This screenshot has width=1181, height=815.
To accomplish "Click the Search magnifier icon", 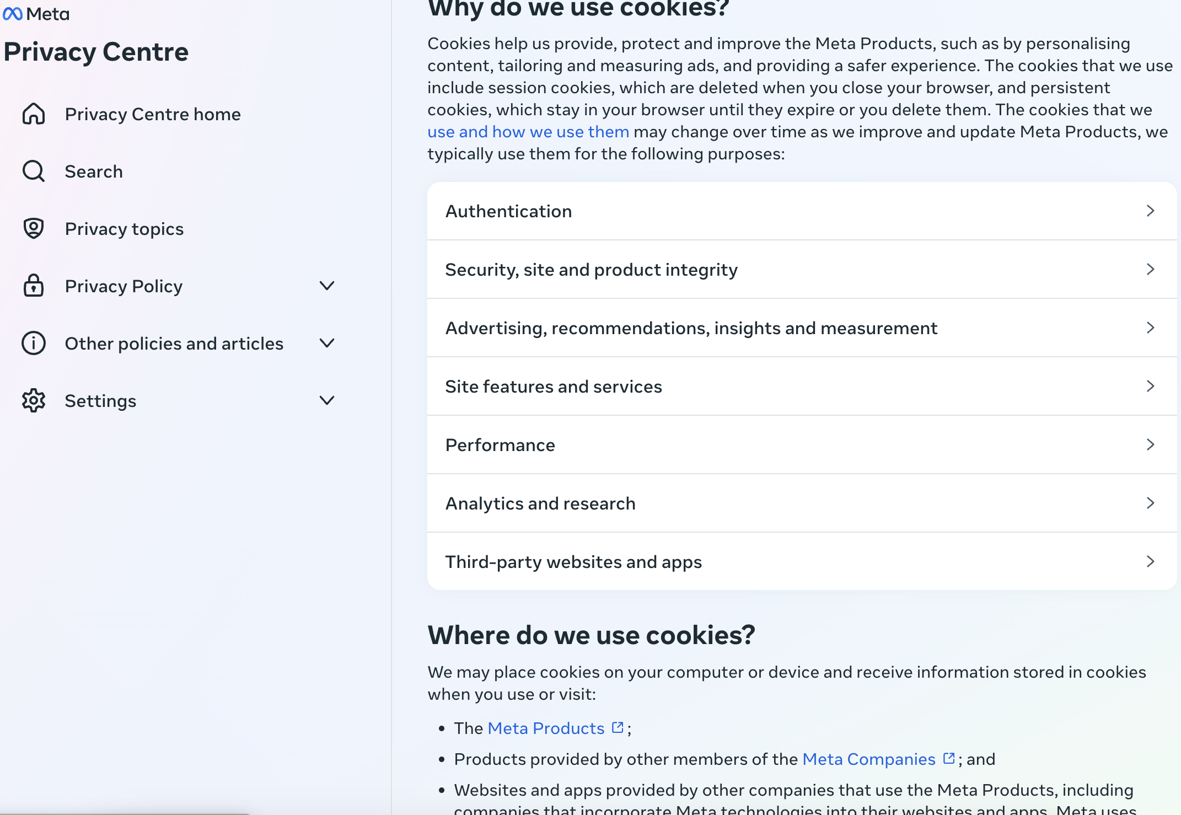I will (34, 171).
